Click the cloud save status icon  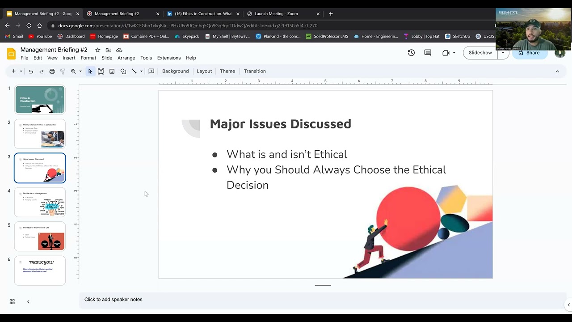coord(119,50)
